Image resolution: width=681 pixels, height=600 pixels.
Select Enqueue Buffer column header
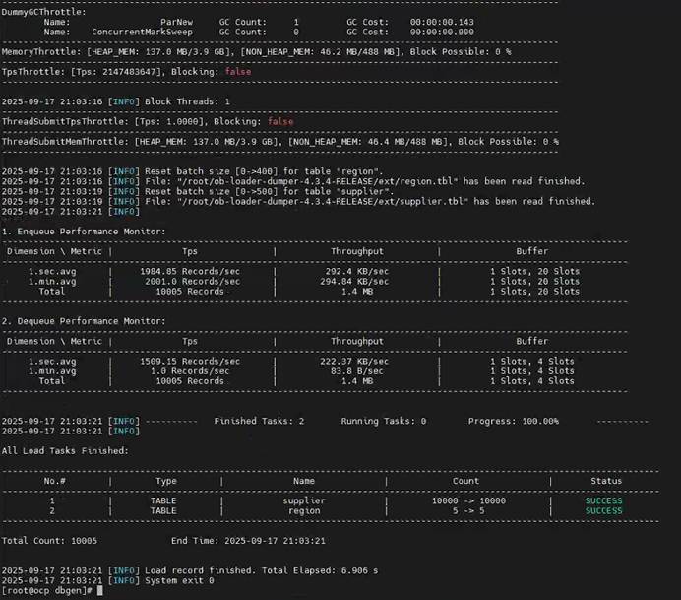tap(532, 251)
